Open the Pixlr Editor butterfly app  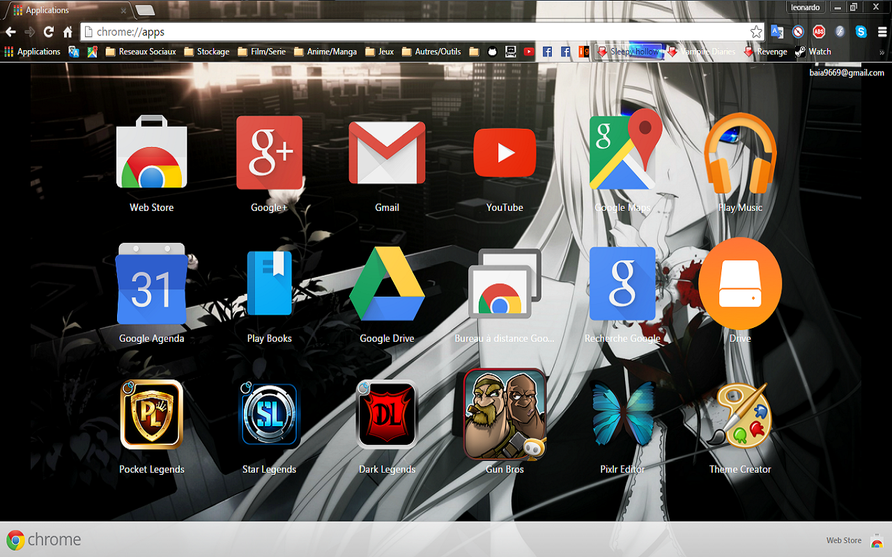[x=622, y=414]
